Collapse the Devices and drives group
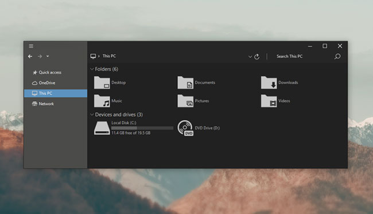This screenshot has height=214, width=373. 92,114
